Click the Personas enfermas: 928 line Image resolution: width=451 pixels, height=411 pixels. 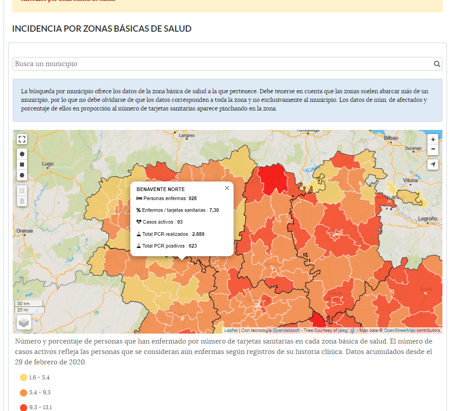(x=166, y=198)
